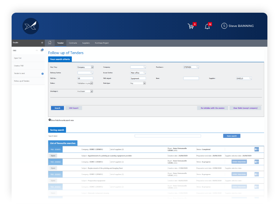Click the blue Search button

point(57,108)
